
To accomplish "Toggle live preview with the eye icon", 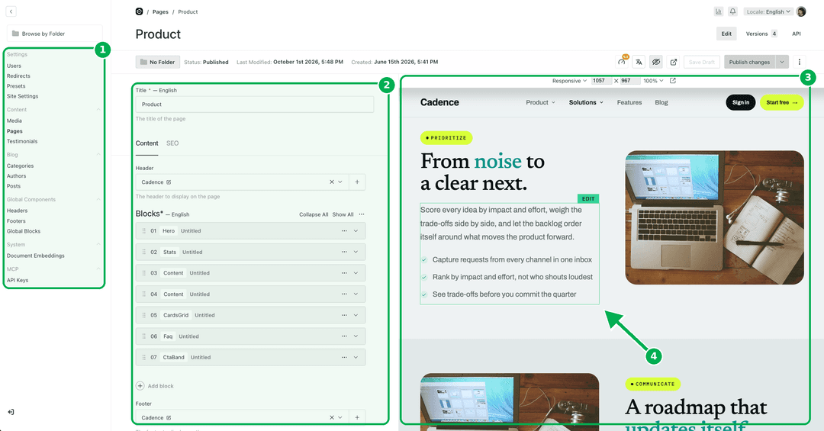I will point(656,62).
